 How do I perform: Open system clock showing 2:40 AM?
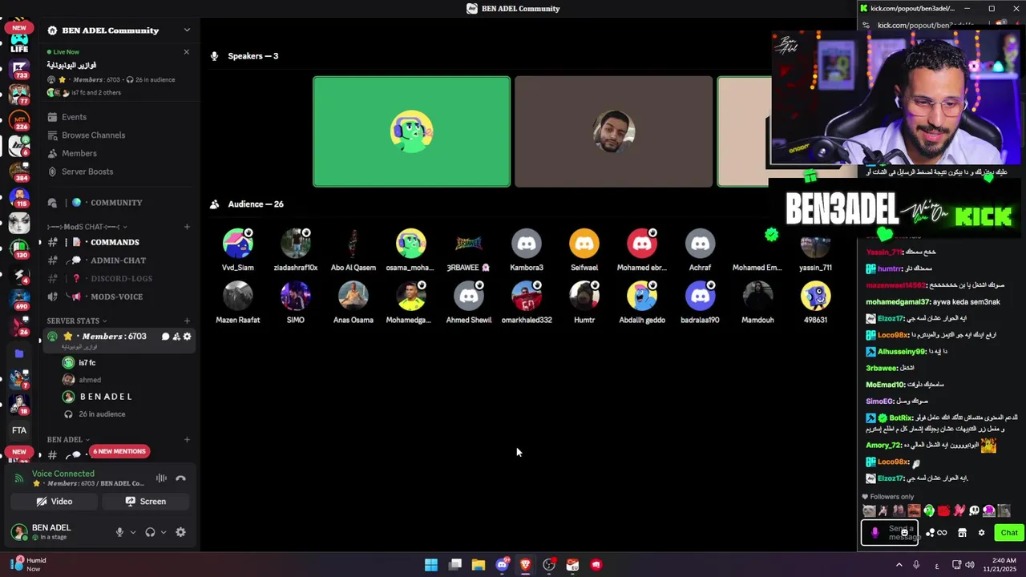tap(1001, 565)
